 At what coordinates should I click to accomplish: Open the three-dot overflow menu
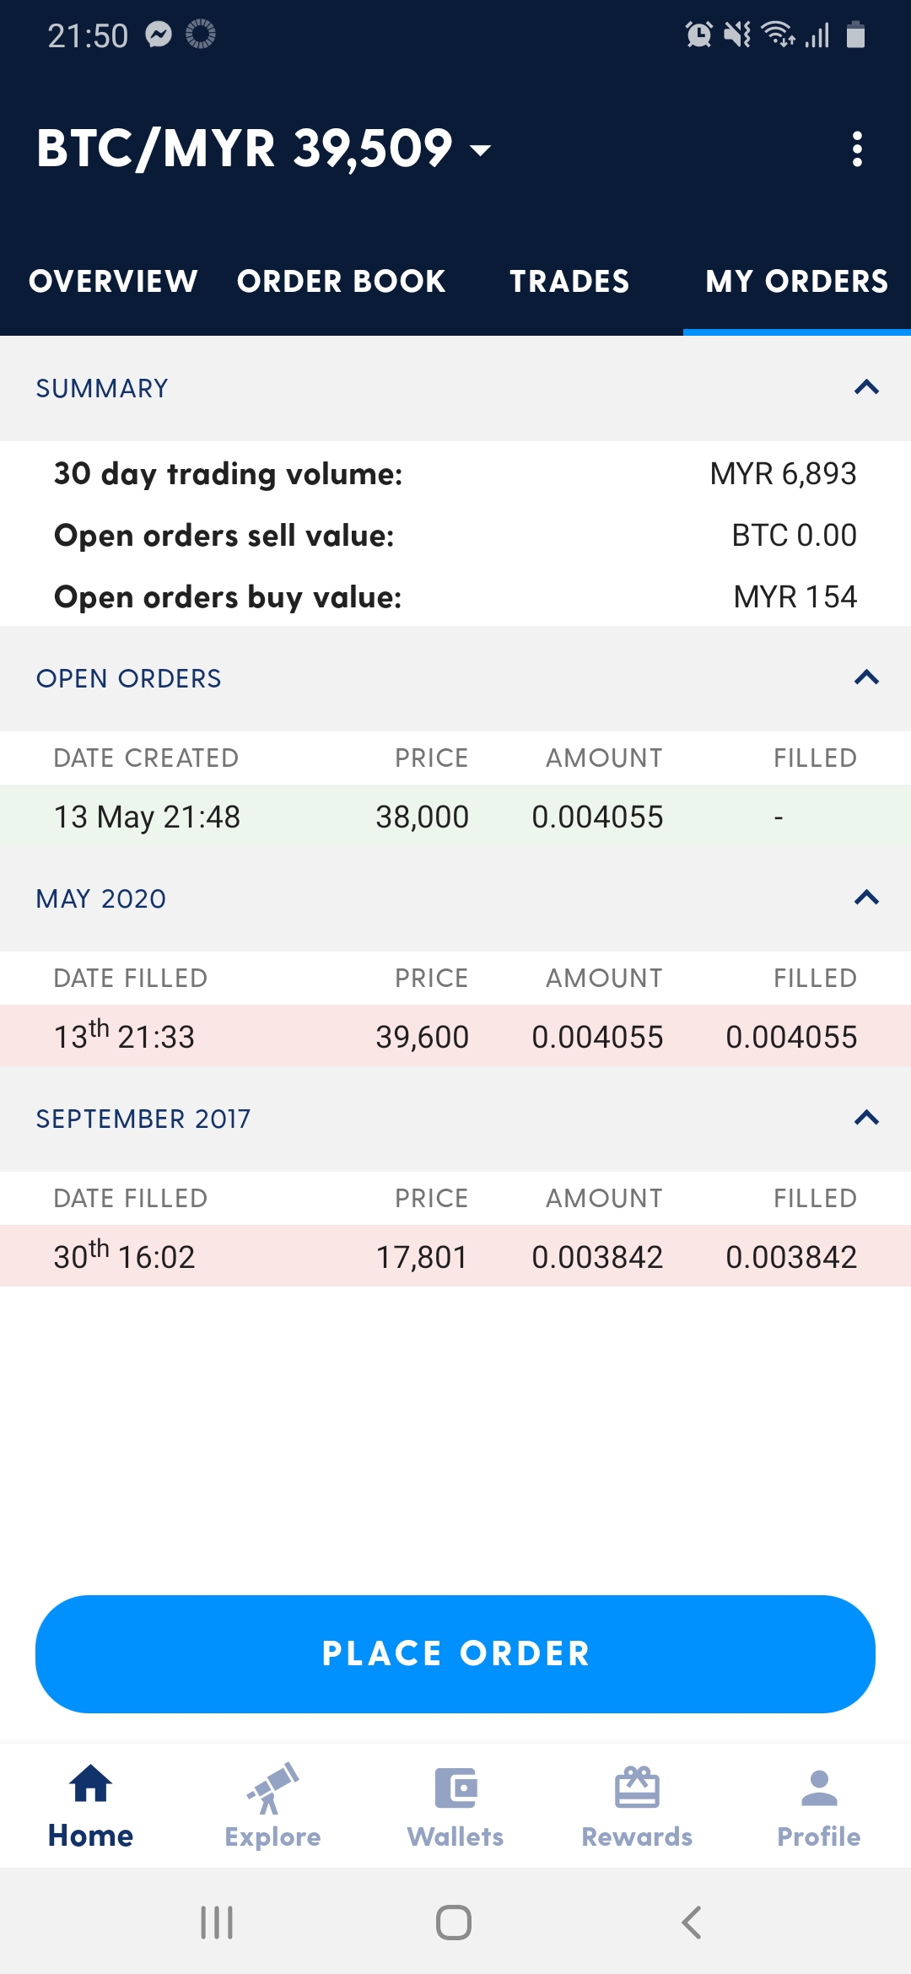coord(857,149)
